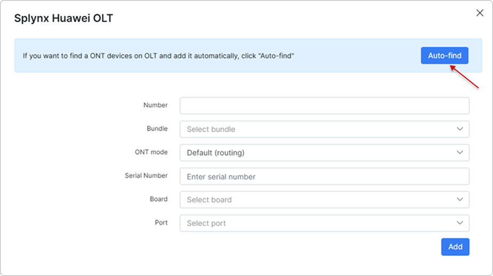
Task: Click the Splynx Huawei OLT title
Action: coord(63,18)
